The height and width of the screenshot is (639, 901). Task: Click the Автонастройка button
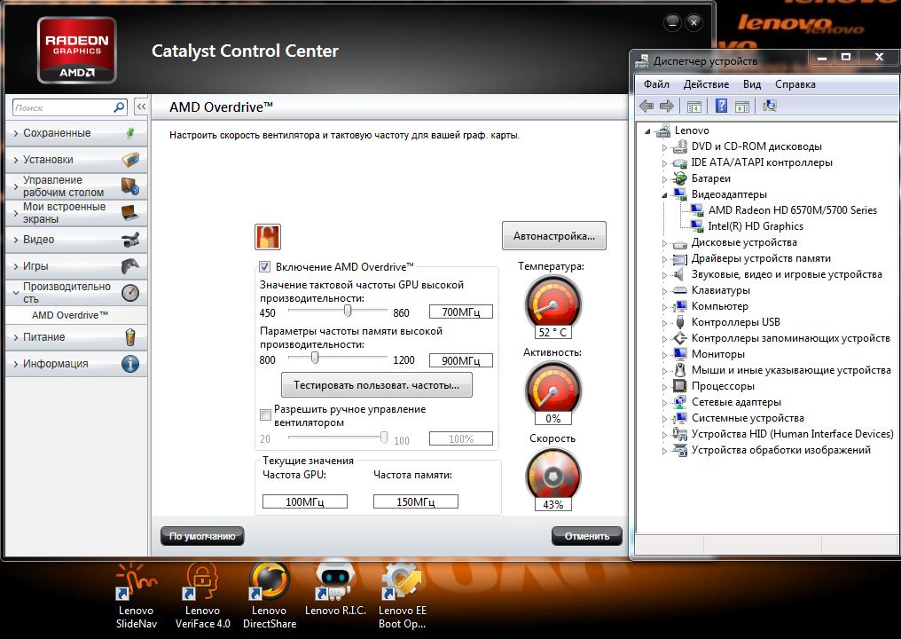point(553,237)
